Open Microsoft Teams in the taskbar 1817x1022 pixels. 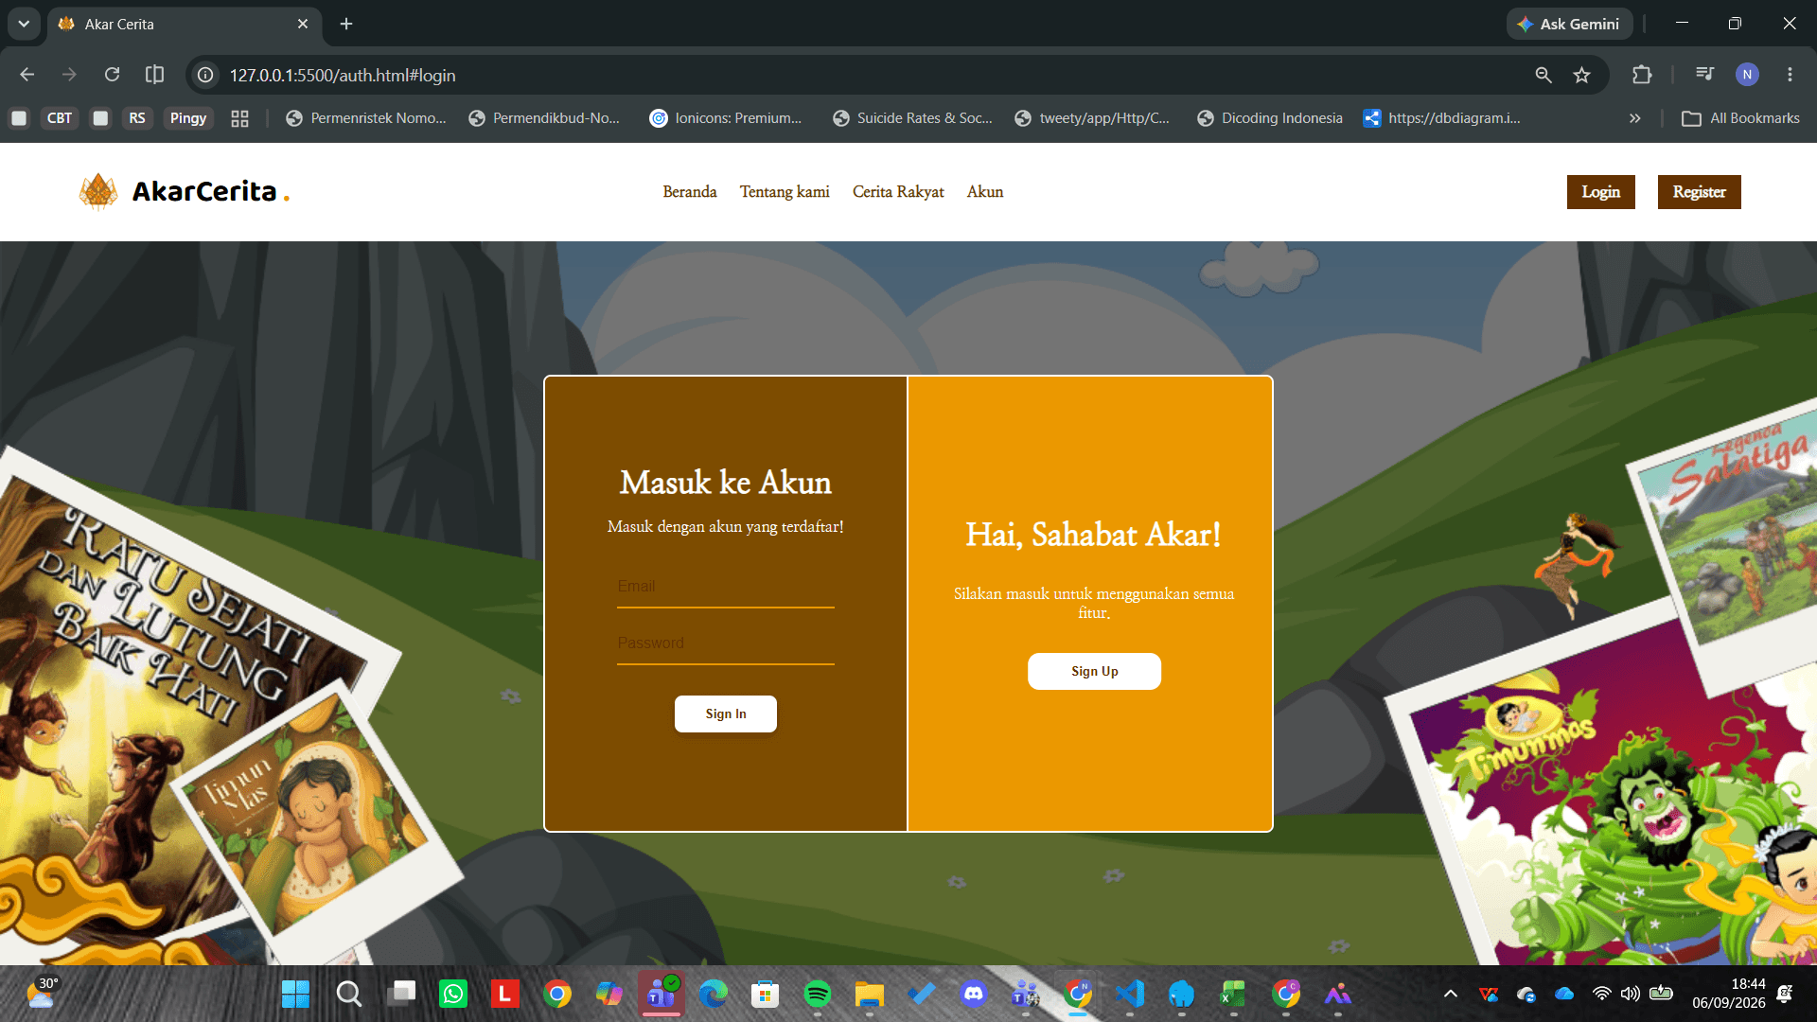(x=662, y=994)
